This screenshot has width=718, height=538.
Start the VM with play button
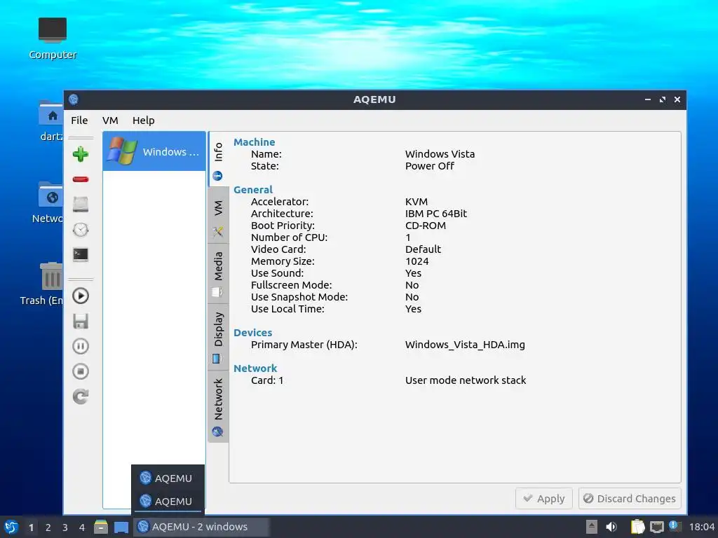[x=81, y=296]
